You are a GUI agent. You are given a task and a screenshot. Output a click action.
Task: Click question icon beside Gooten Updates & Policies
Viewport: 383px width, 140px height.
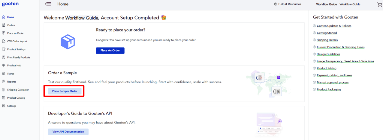pos(314,26)
